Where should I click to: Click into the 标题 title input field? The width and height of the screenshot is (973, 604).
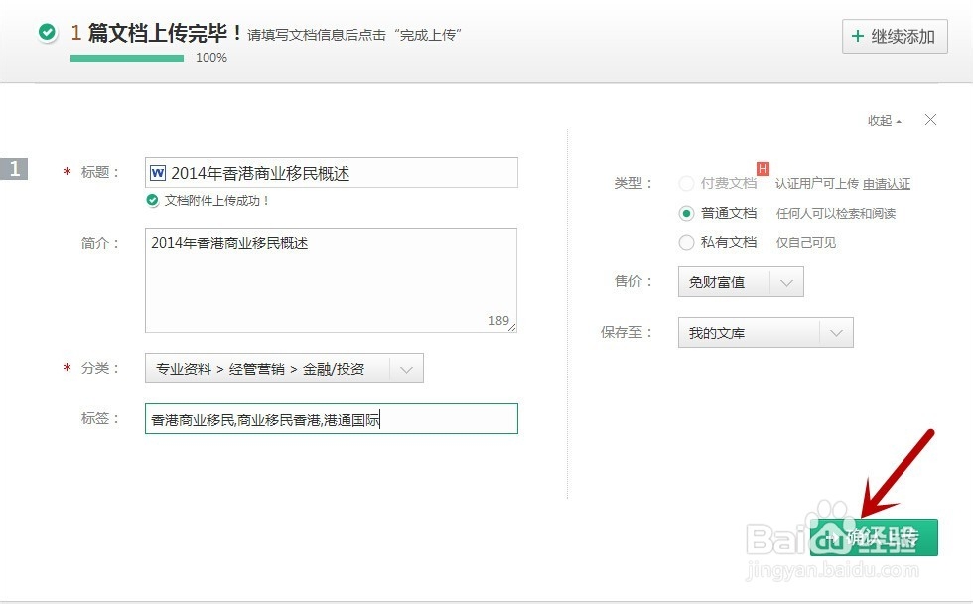click(341, 173)
